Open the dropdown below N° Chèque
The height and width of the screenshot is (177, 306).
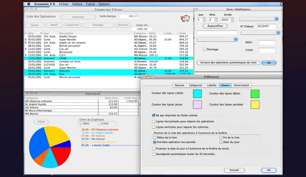(x=260, y=33)
